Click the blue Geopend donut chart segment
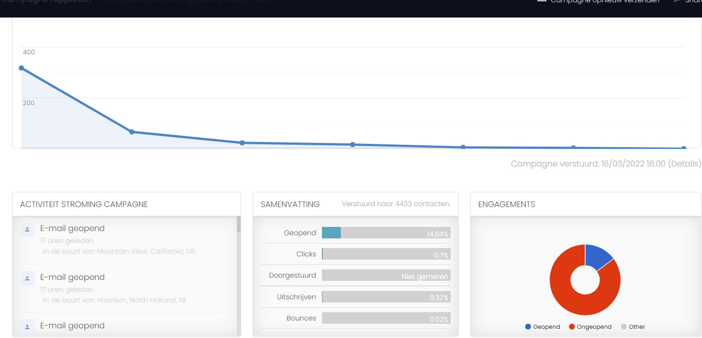702x338 pixels. tap(598, 258)
